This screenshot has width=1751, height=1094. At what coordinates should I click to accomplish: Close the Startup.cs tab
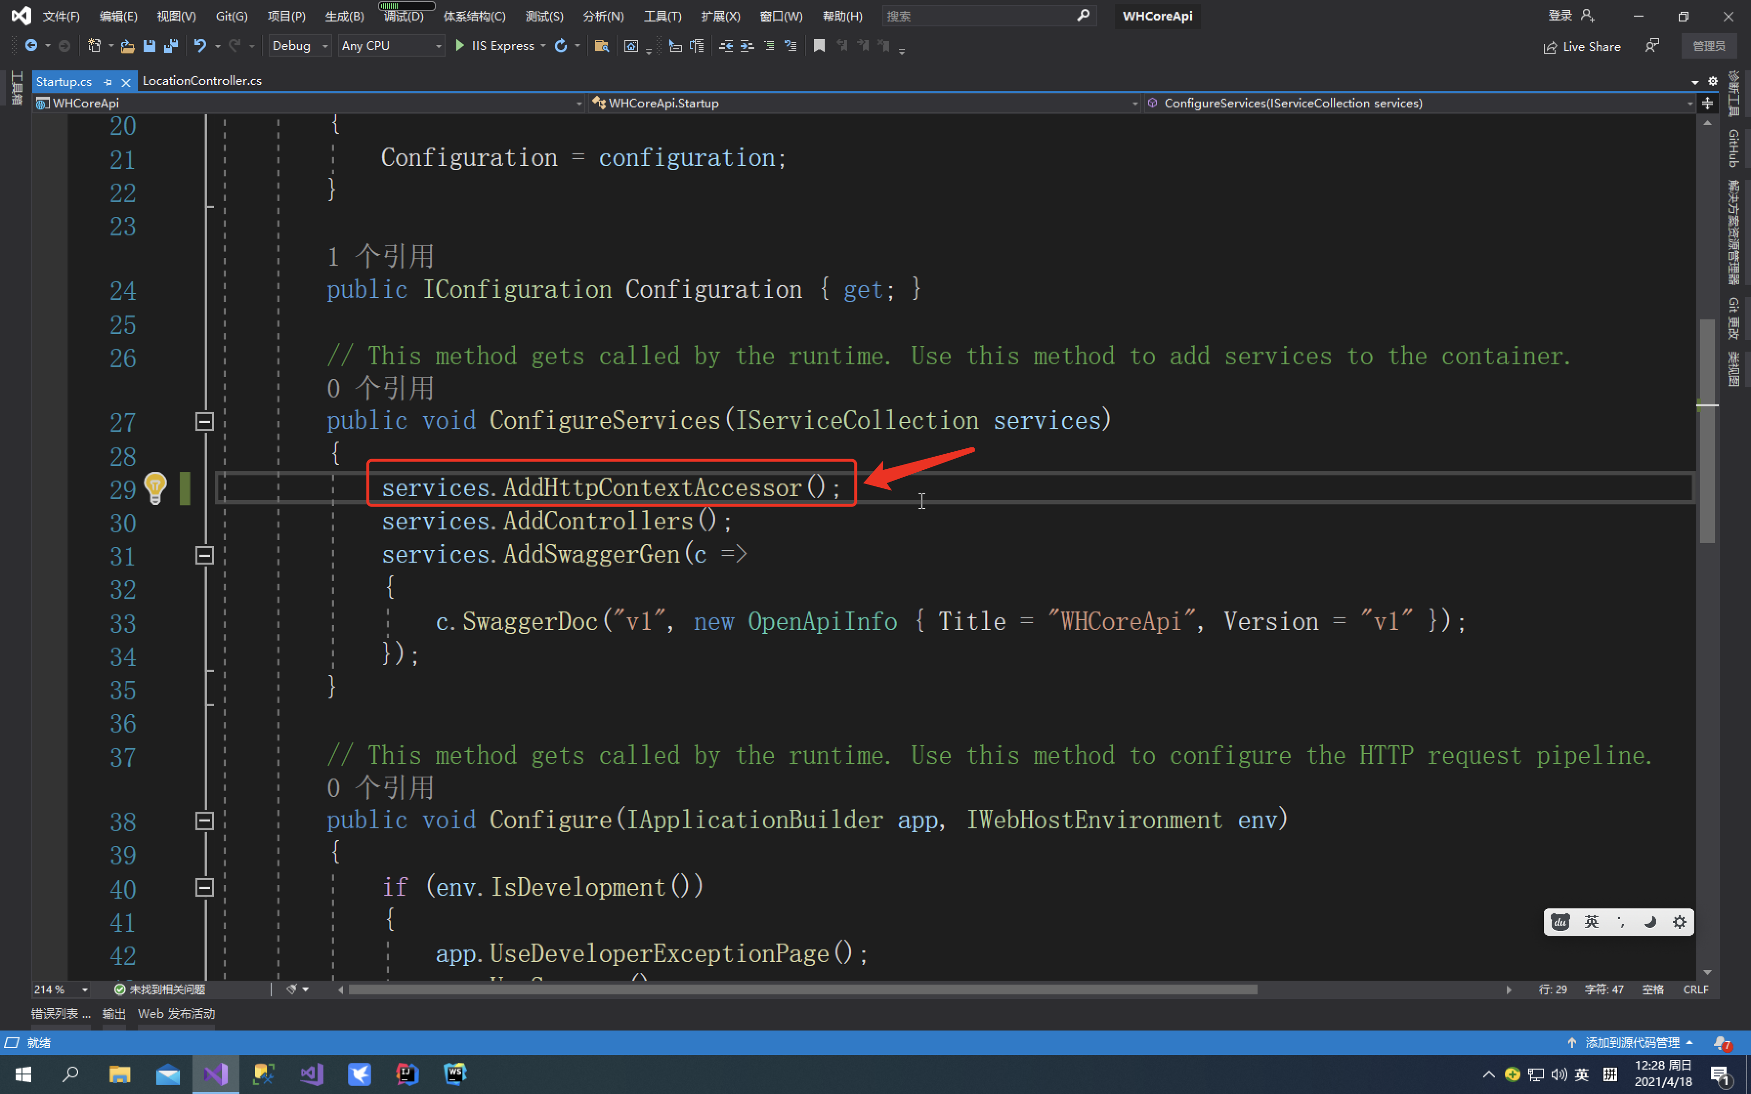(x=126, y=82)
